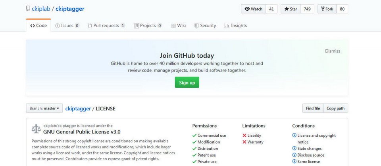Viewport: 381px width, 166px height.
Task: Click info icon beside State changes
Action: click(x=294, y=149)
